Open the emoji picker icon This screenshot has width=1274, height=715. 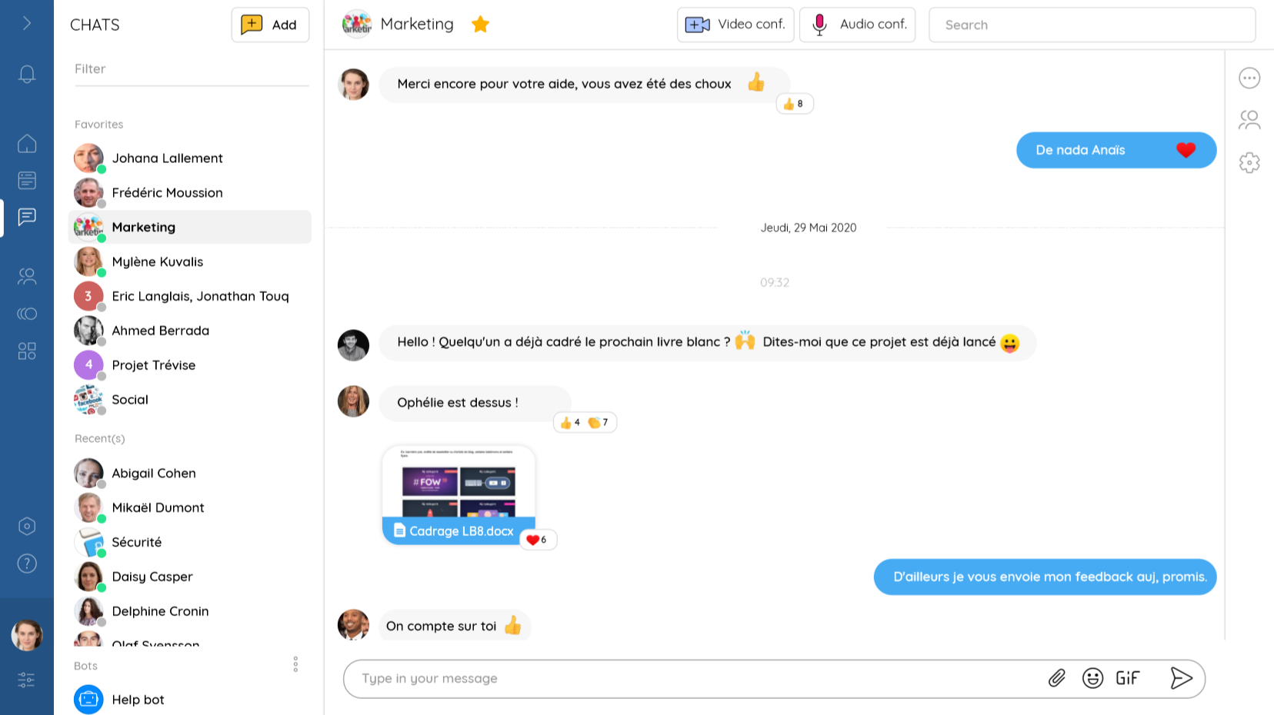click(1093, 678)
